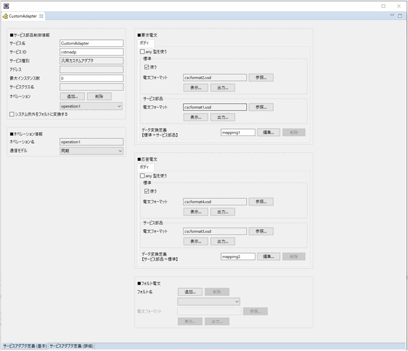Click 出力... button under cscformat3.xsd
Image resolution: width=408 pixels, height=351 pixels.
tap(223, 241)
